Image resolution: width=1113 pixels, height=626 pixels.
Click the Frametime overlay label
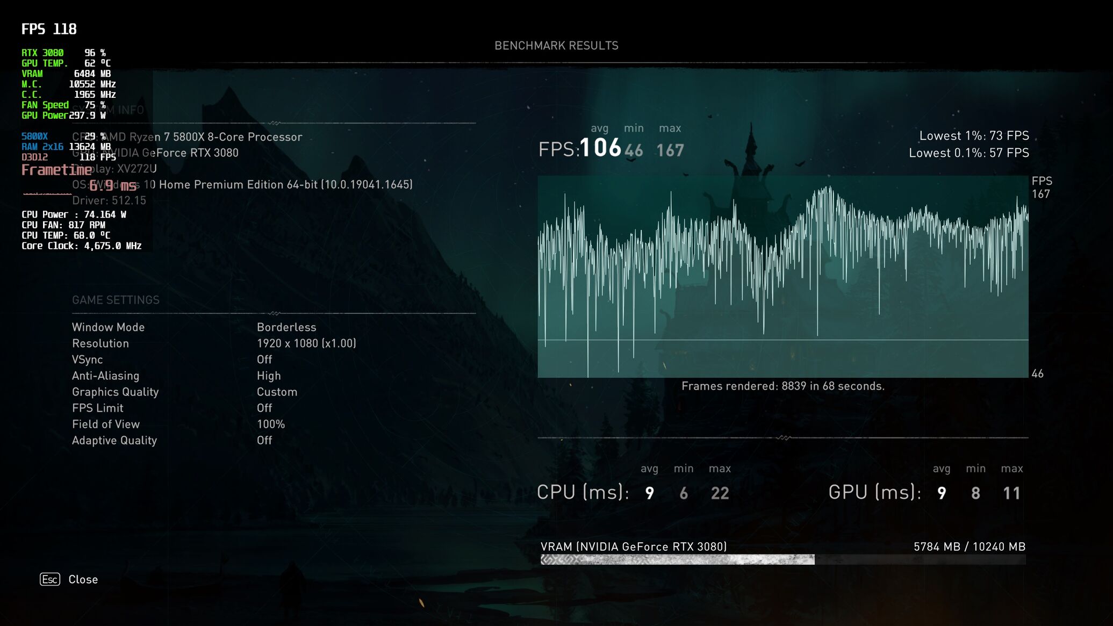tap(56, 170)
